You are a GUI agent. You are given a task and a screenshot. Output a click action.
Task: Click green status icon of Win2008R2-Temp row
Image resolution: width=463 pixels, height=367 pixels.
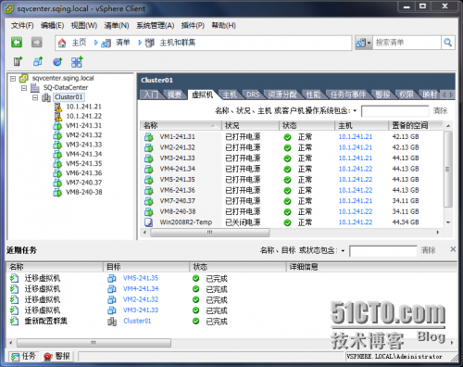(287, 222)
